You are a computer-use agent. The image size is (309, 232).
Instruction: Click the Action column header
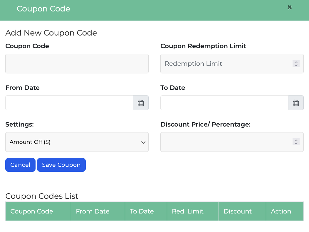click(x=281, y=211)
